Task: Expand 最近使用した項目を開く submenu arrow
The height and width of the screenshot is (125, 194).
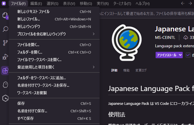Action: point(94,67)
